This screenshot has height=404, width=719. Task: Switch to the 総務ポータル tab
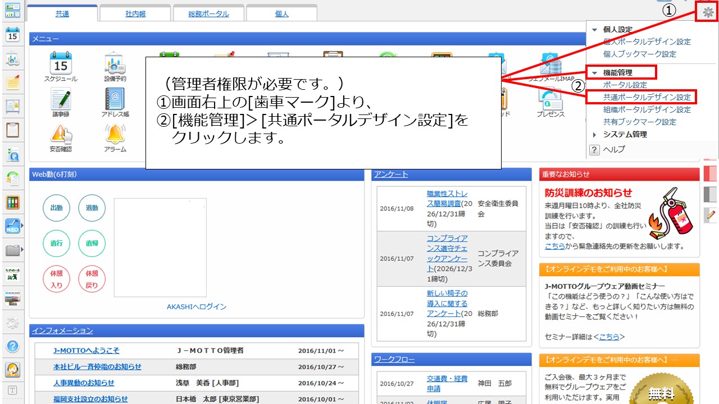[208, 13]
